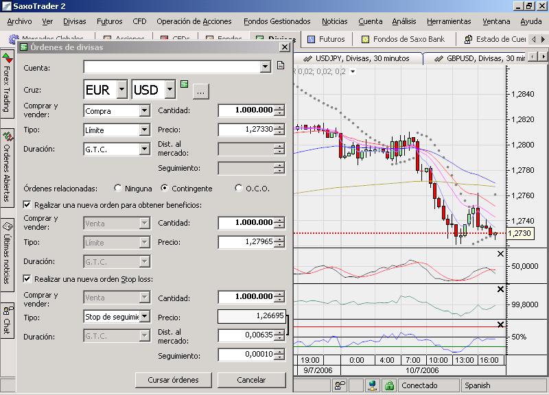This screenshot has width=549, height=395.
Task: Open chart indicator parameters dropdown arrow
Action: [x=353, y=71]
